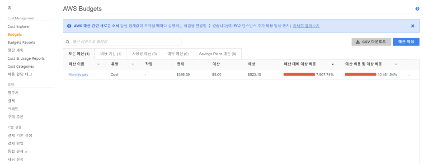423x164 pixels.
Task: Click the 현재 column header
Action: tap(180, 64)
